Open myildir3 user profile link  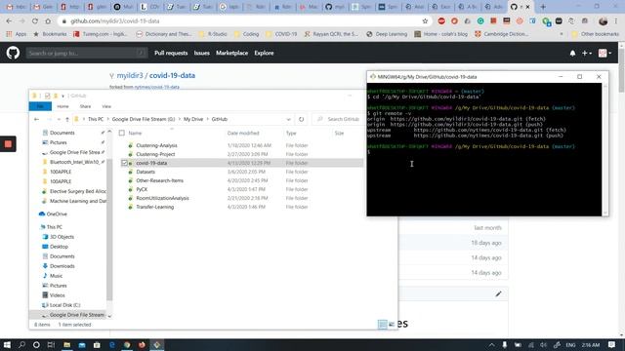[x=130, y=75]
